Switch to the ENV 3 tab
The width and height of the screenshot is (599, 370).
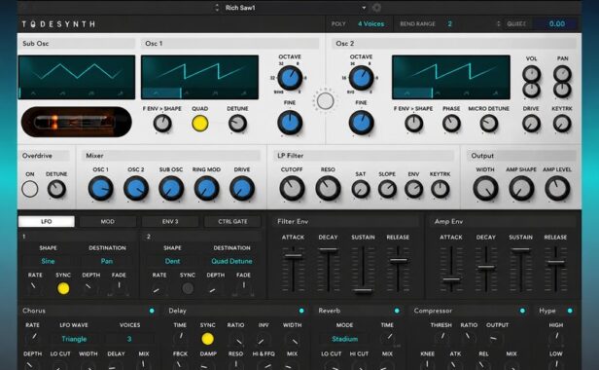170,221
